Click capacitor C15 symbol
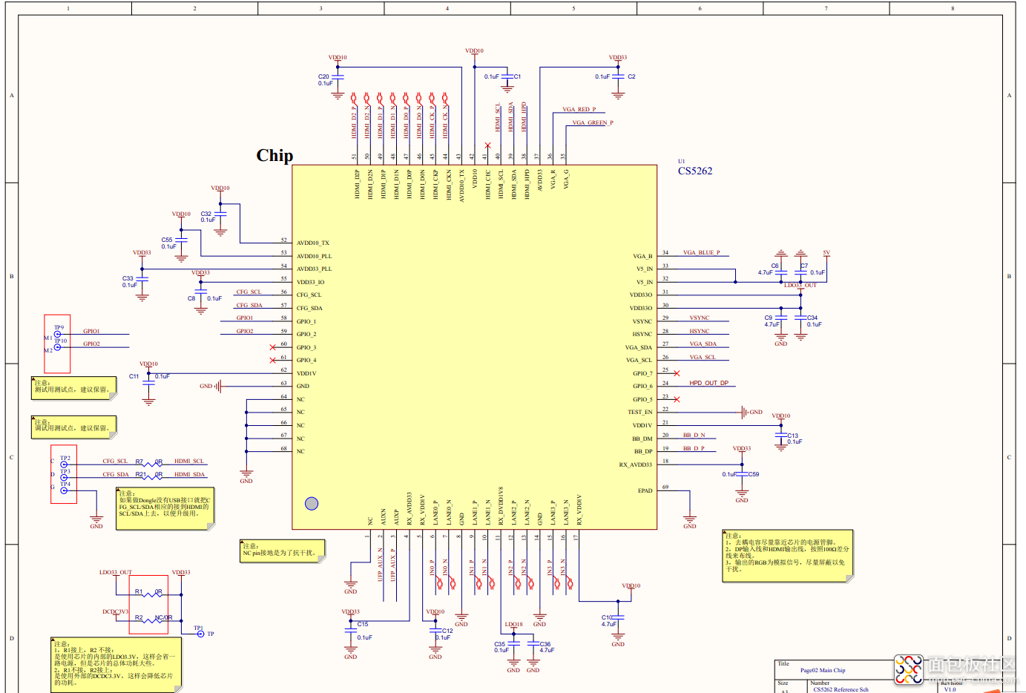This screenshot has height=693, width=1026. 351,631
